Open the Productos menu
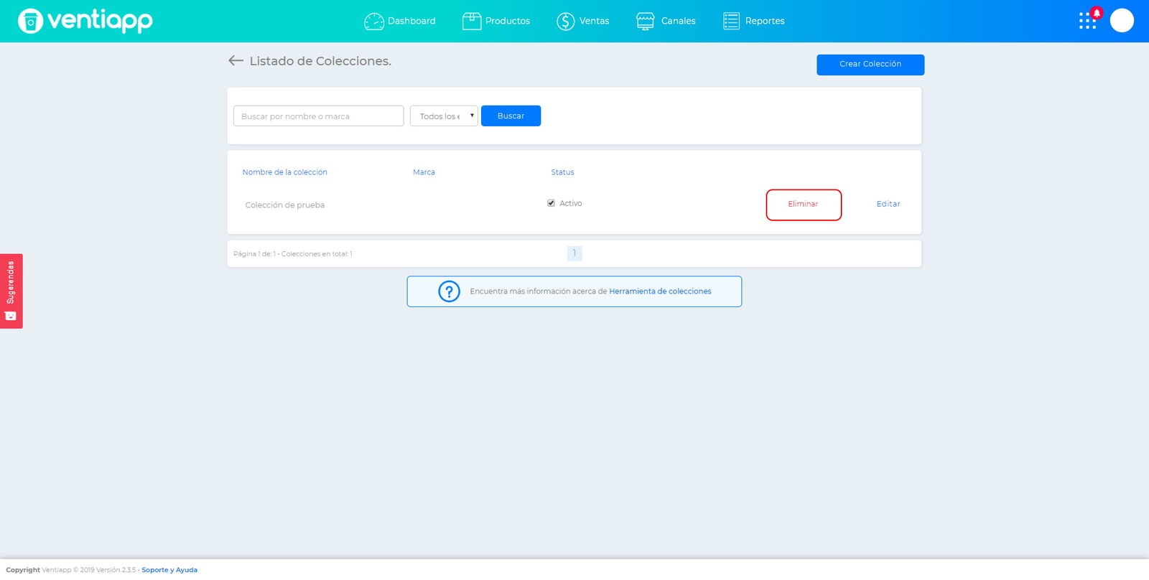Image resolution: width=1149 pixels, height=580 pixels. [508, 22]
